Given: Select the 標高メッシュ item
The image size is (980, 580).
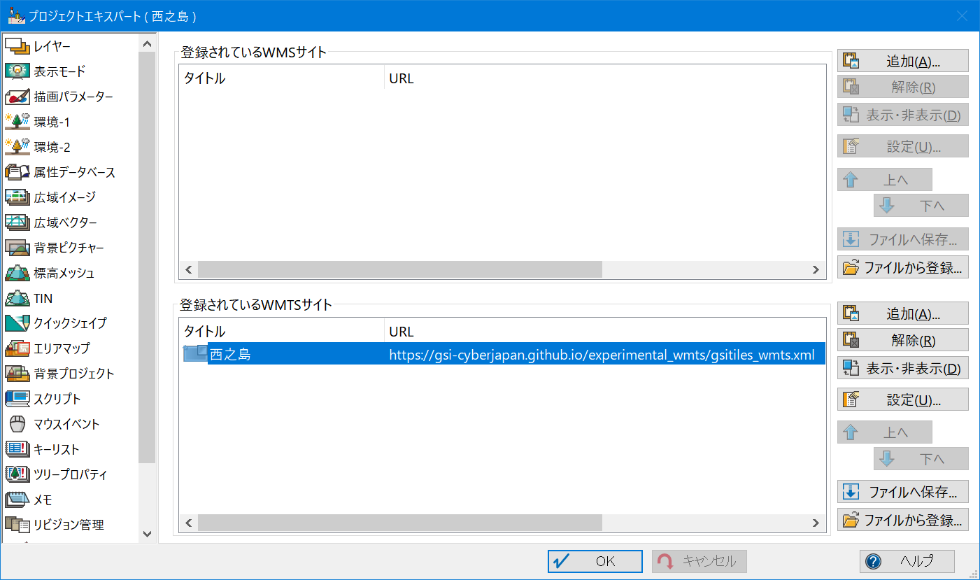Looking at the screenshot, I should click(64, 273).
